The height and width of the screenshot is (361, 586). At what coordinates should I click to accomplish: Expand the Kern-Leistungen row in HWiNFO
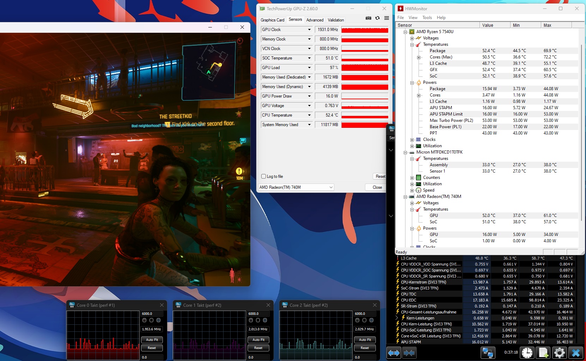(397, 318)
